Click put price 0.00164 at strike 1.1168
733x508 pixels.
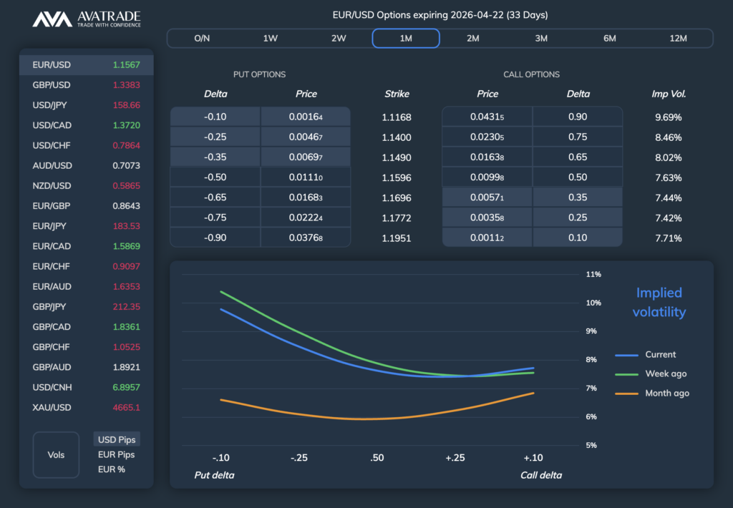[x=306, y=117]
